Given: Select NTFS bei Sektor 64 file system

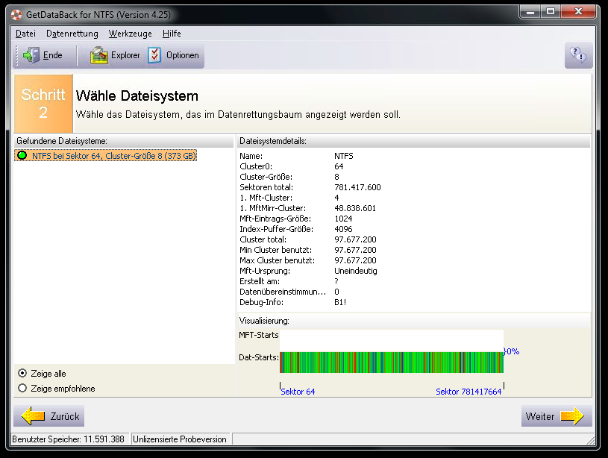Looking at the screenshot, I should point(105,155).
